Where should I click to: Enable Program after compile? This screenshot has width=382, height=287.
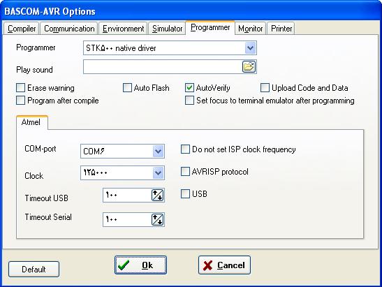[x=20, y=100]
